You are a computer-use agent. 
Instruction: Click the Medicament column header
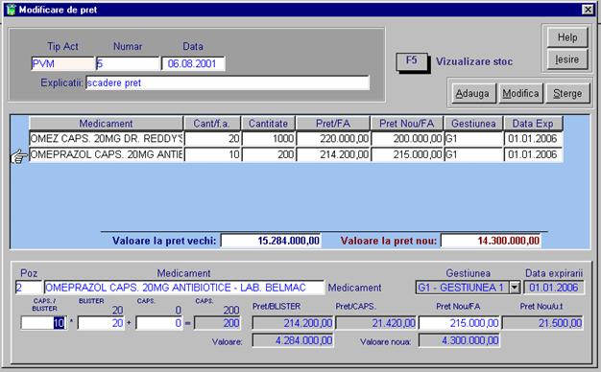(106, 124)
